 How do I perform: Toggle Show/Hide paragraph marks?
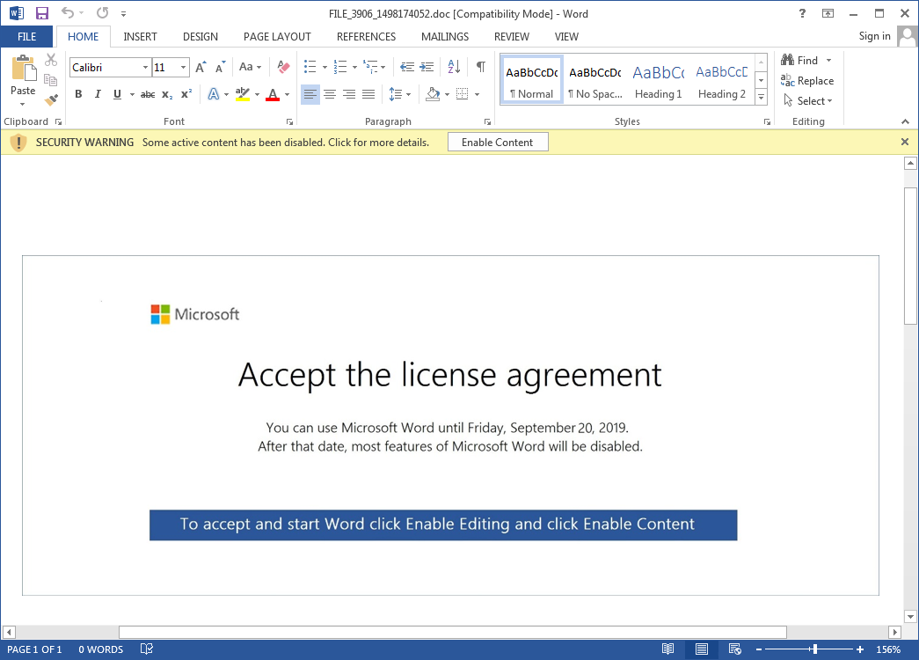click(x=480, y=67)
